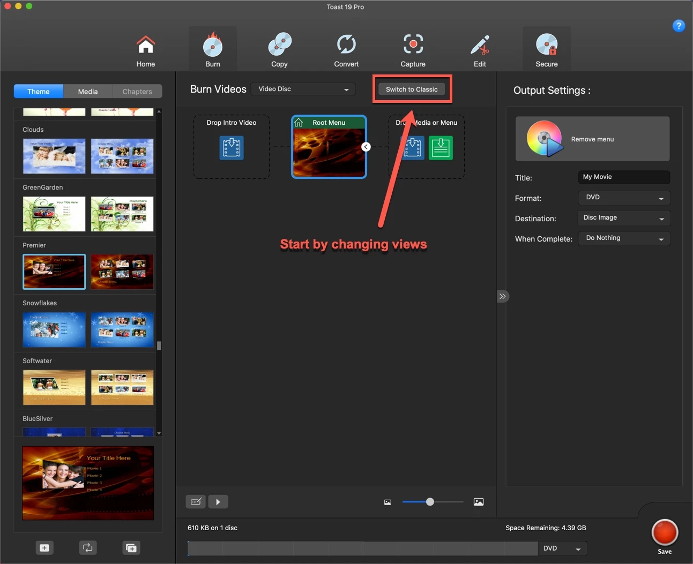Open the Capture section

coord(413,51)
